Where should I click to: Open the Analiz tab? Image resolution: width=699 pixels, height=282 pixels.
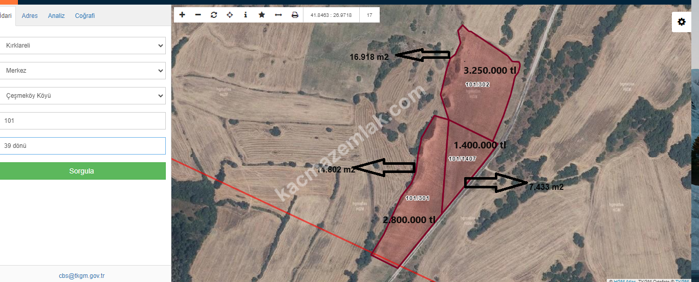tap(56, 16)
